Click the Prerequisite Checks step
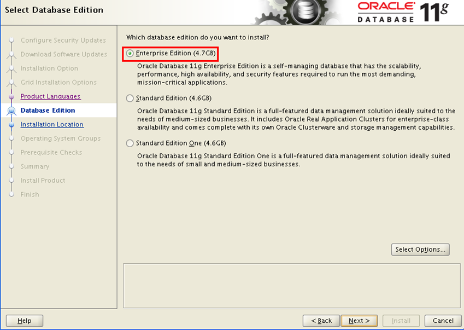Viewport: 464px width, 330px height. coord(51,153)
